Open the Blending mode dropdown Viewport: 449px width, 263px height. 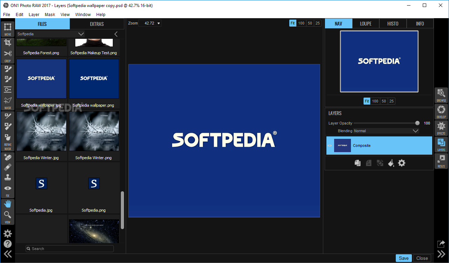click(x=386, y=131)
